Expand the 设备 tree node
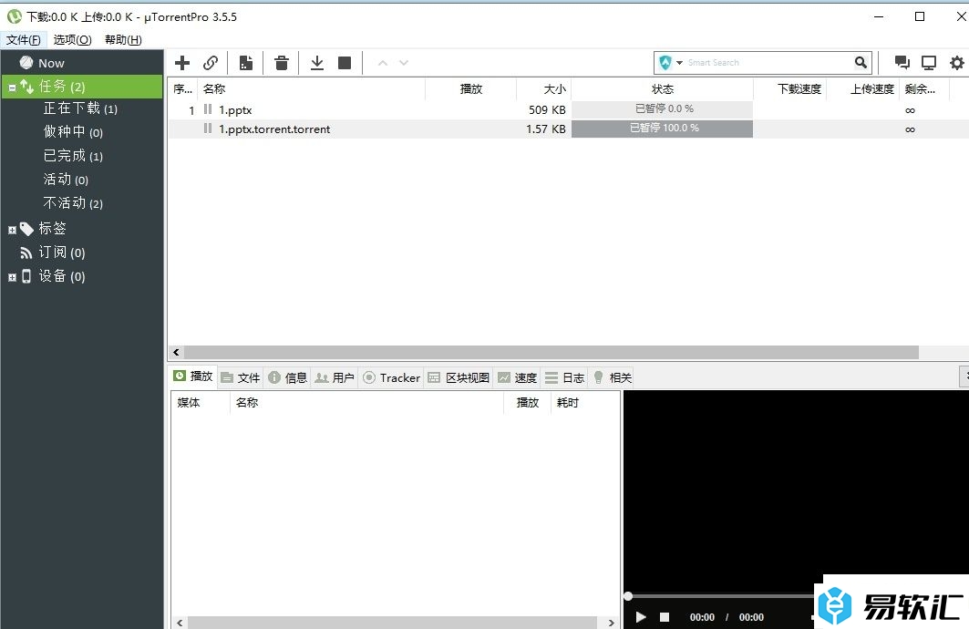The image size is (969, 629). click(12, 277)
